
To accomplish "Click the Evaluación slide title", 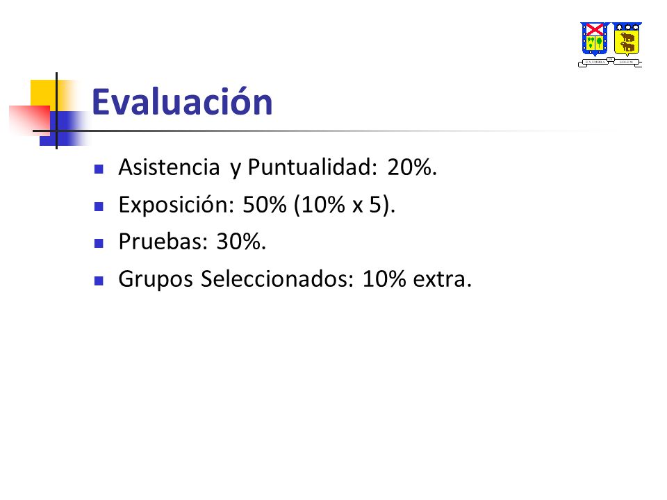I will tap(182, 102).
